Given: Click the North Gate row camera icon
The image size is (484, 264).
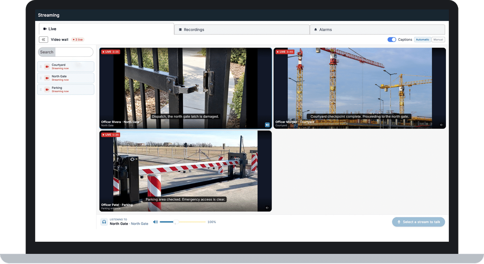Looking at the screenshot, I should pos(47,78).
